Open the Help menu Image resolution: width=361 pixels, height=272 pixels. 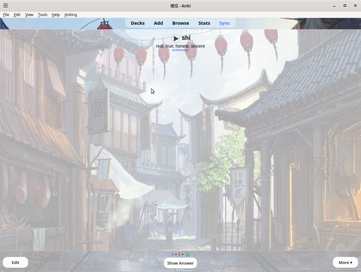point(56,15)
